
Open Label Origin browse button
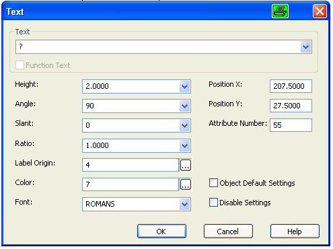point(186,165)
